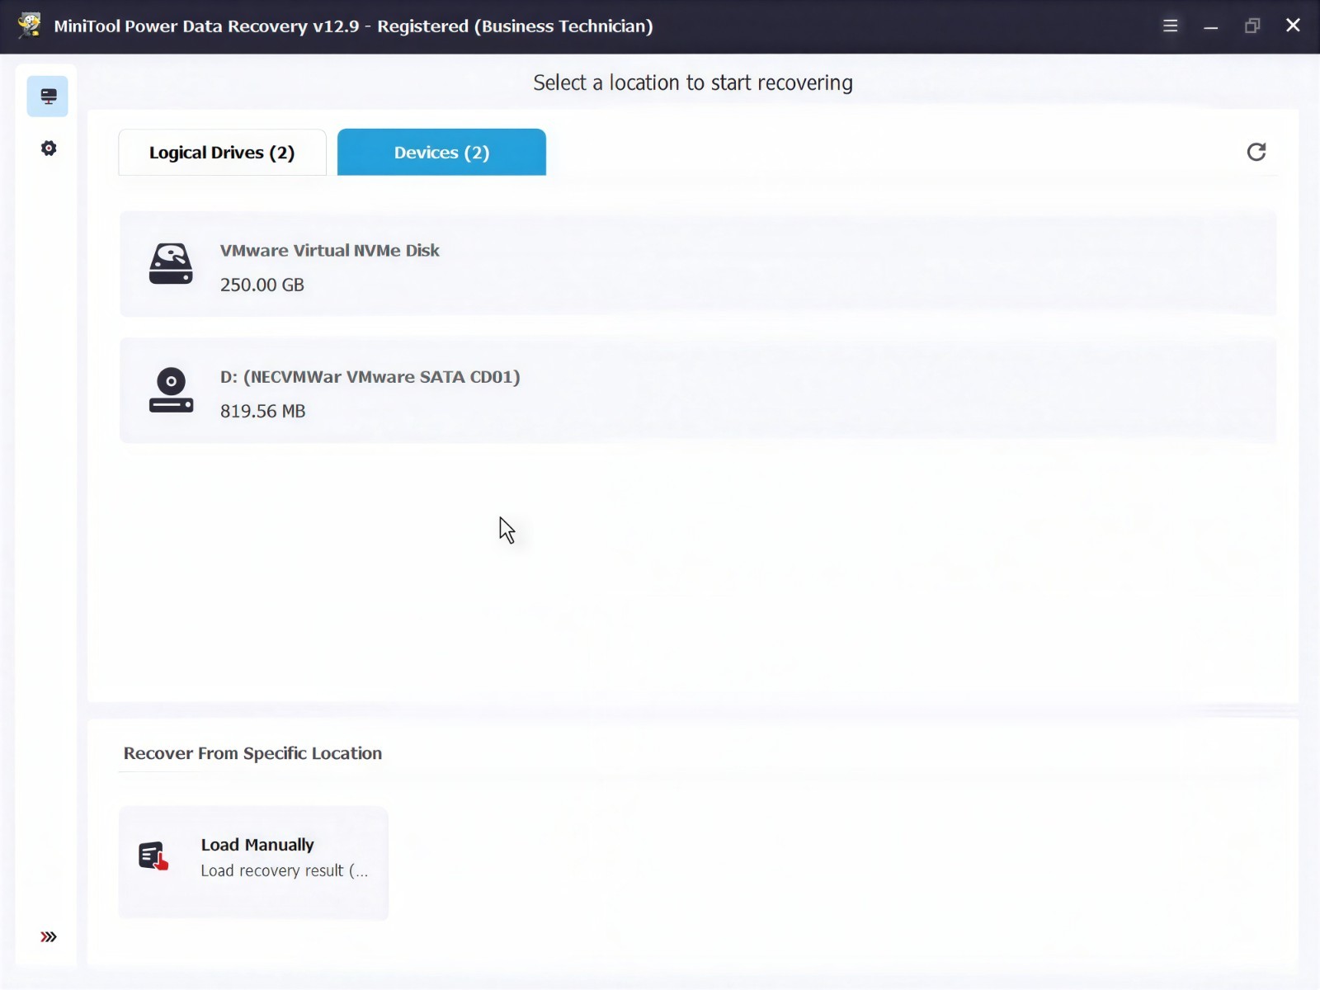Select D: NECVMWar VMware SATA CD01 device
Viewport: 1320px width, 990px height.
tap(698, 390)
